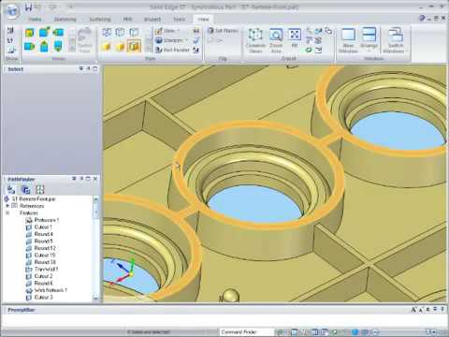Click the wireframe style icon, first in Style group
This screenshot has width=449, height=337.
(x=107, y=32)
